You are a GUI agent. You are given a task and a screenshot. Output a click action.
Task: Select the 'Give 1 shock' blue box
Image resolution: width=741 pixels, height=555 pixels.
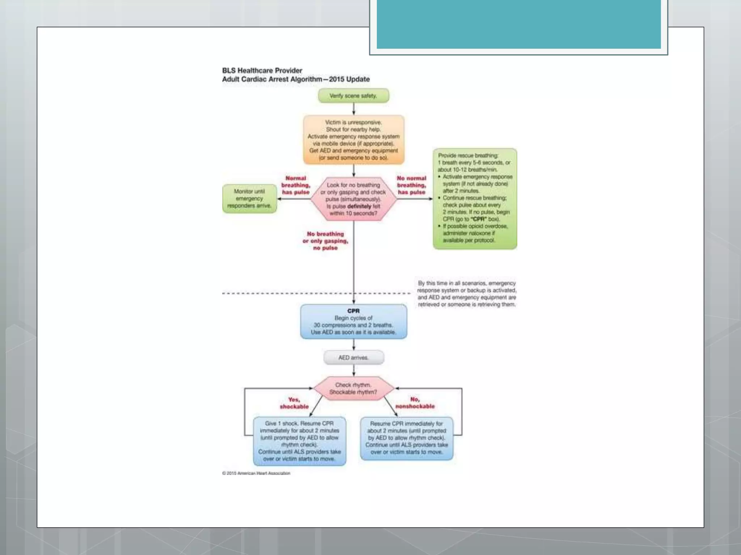click(x=299, y=441)
